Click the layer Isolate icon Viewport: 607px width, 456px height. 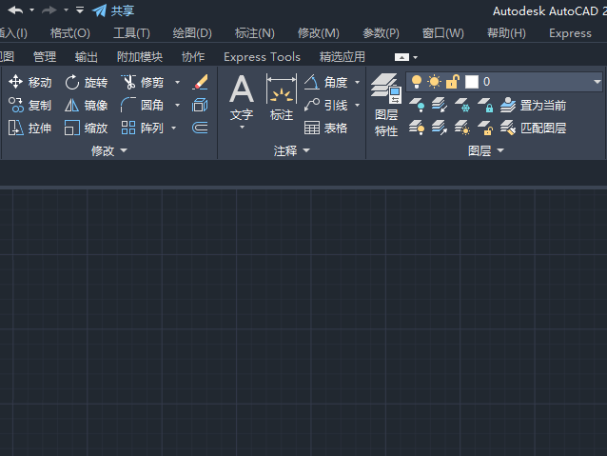coord(440,105)
